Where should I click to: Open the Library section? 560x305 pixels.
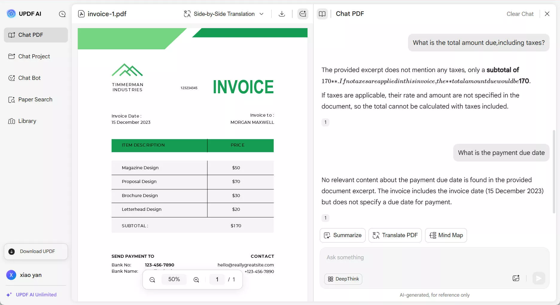pos(27,121)
